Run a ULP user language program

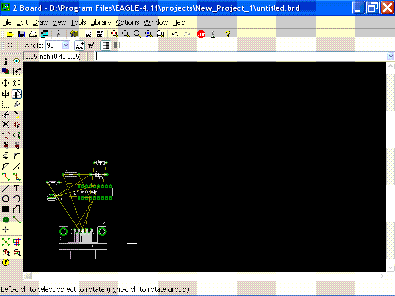(100, 34)
